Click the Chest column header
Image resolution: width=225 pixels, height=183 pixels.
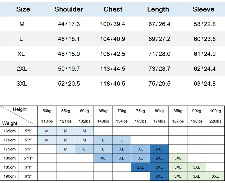[x=113, y=9]
